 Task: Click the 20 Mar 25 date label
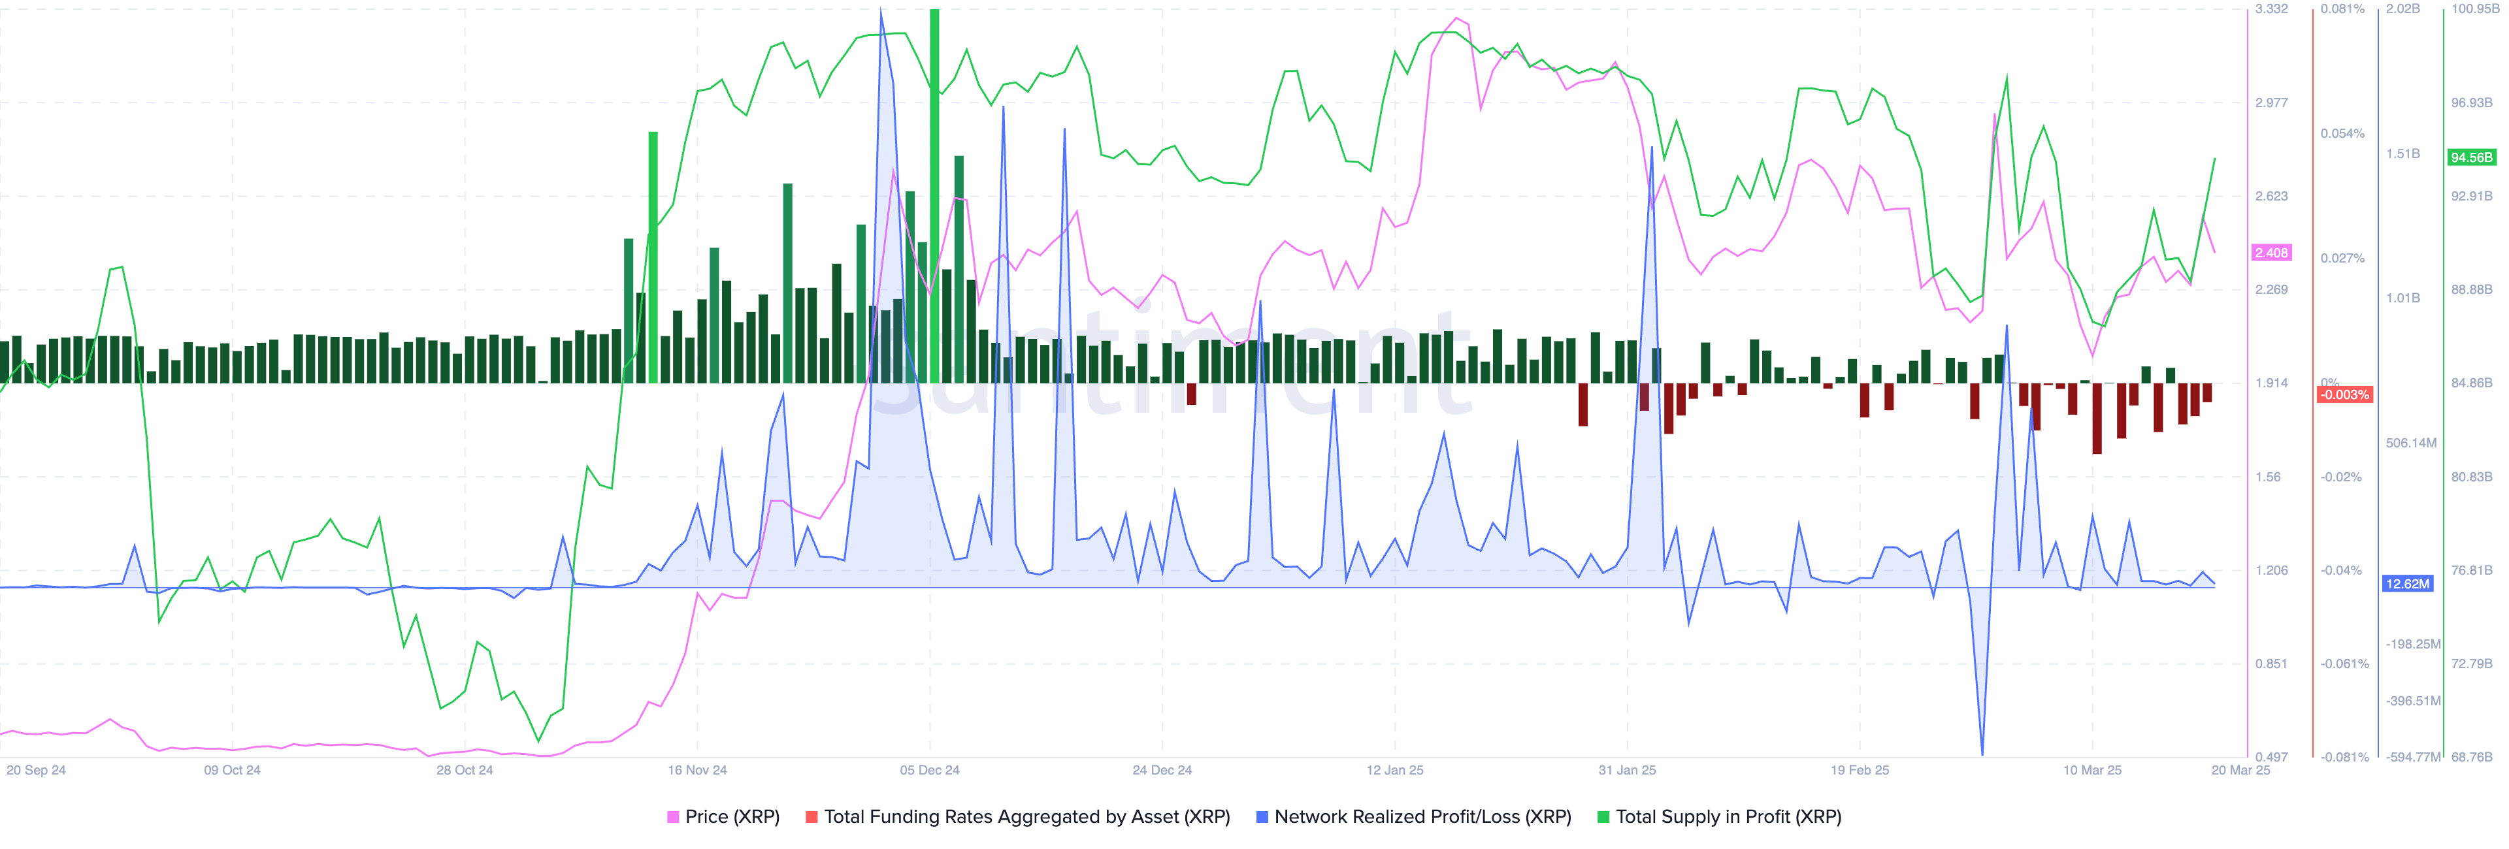pos(2240,770)
